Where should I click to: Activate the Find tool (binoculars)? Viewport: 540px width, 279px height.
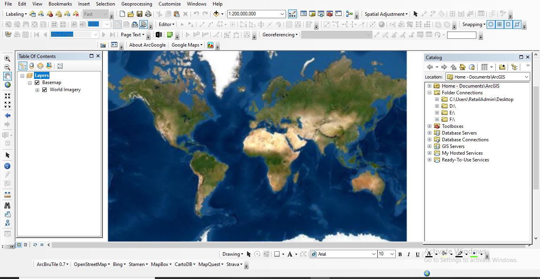7,205
